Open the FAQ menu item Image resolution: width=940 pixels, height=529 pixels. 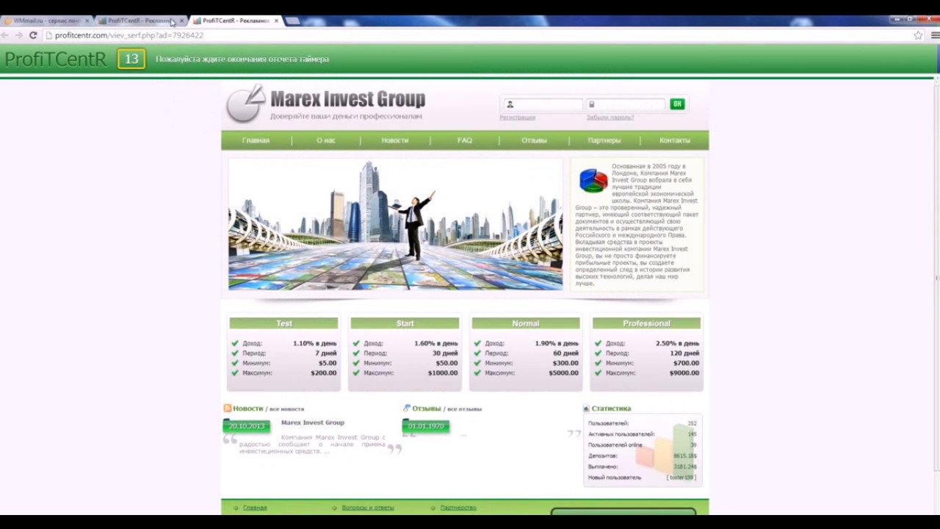[x=465, y=140]
